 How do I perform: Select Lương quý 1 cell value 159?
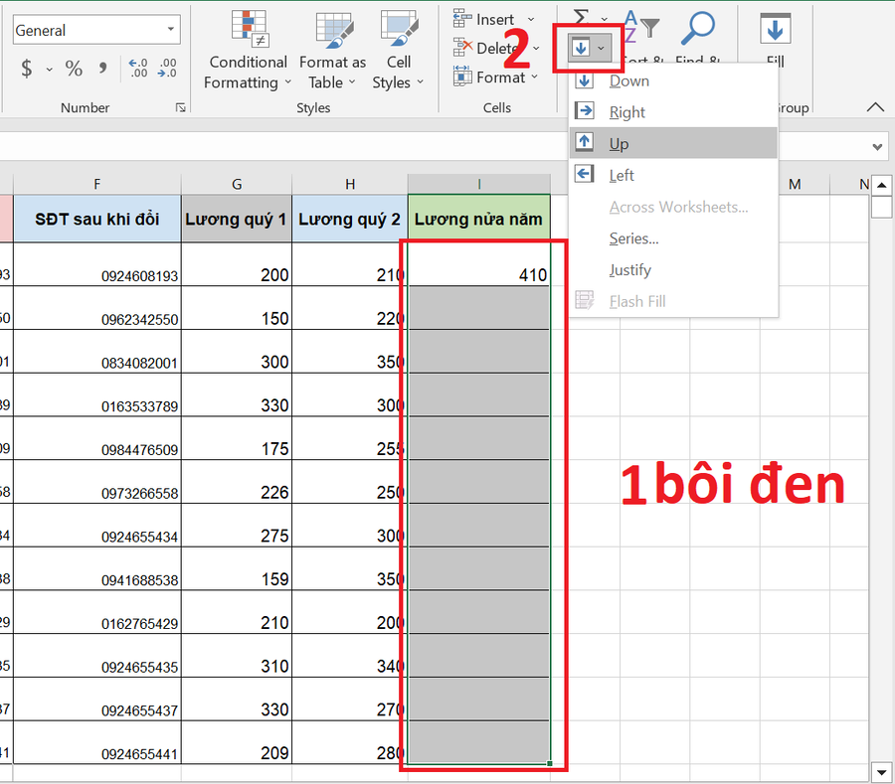(237, 569)
